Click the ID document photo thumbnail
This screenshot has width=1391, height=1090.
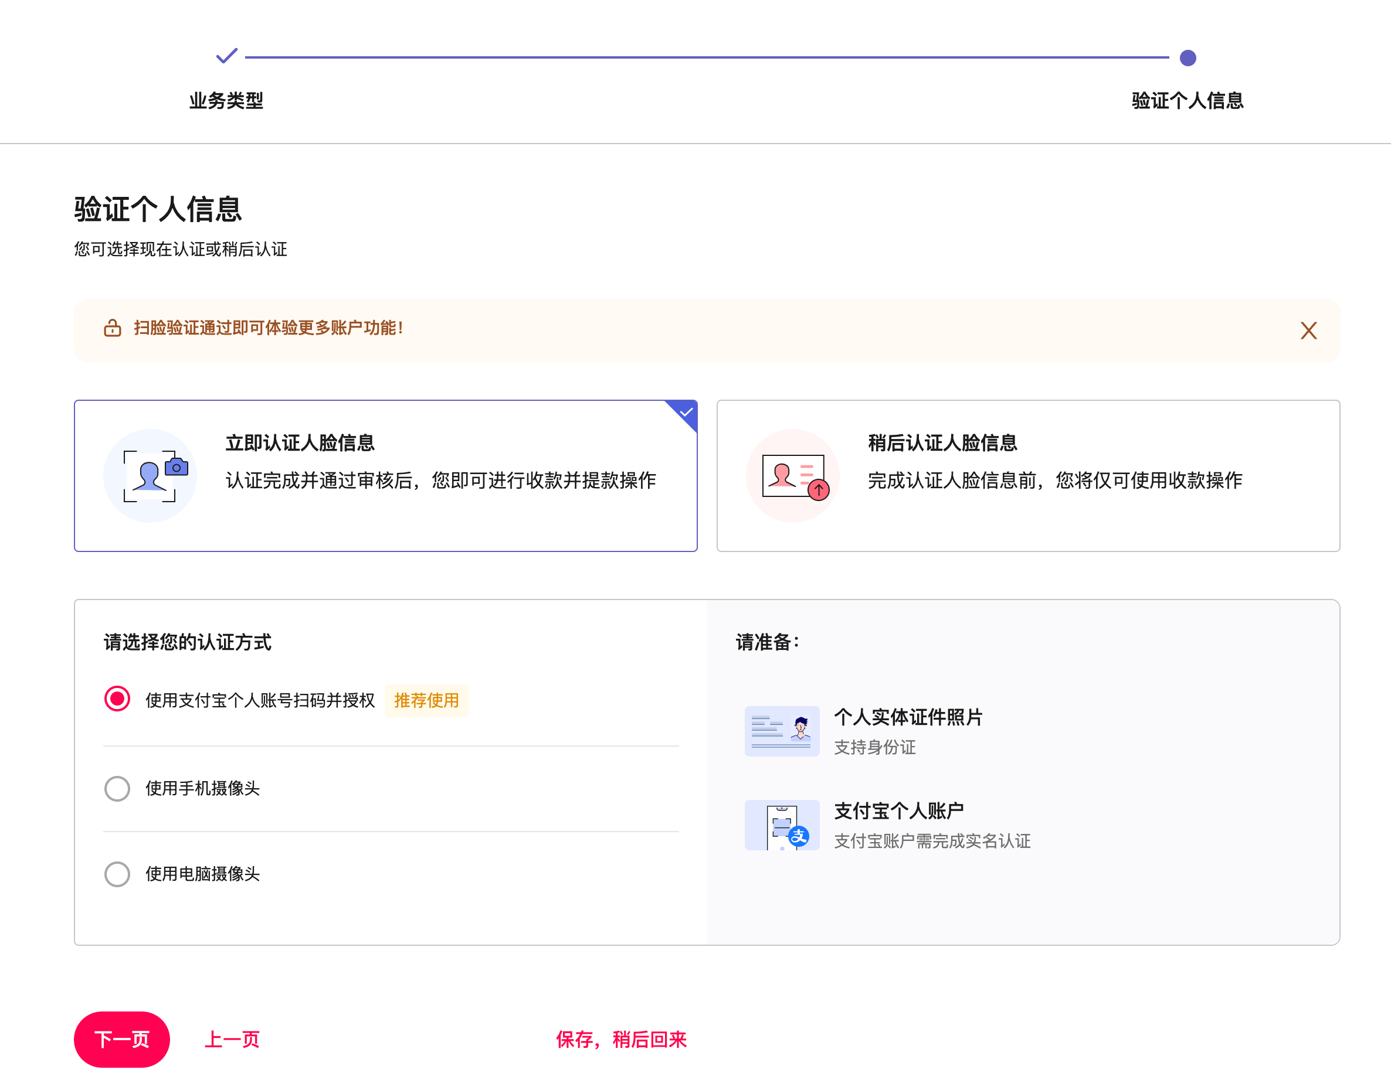(x=781, y=731)
